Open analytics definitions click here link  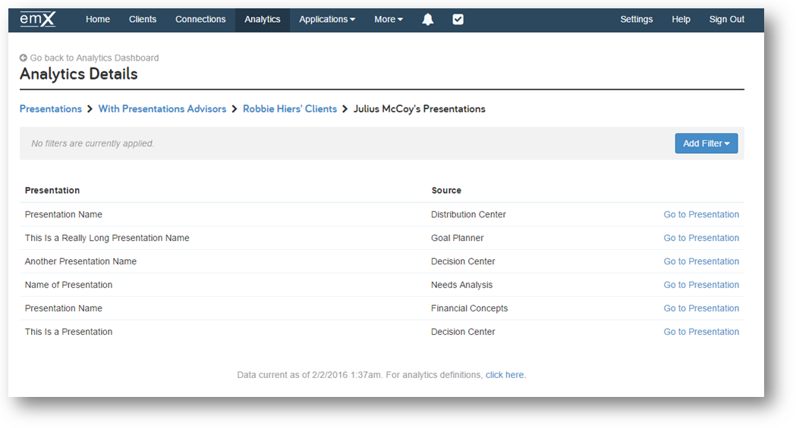[x=505, y=375]
